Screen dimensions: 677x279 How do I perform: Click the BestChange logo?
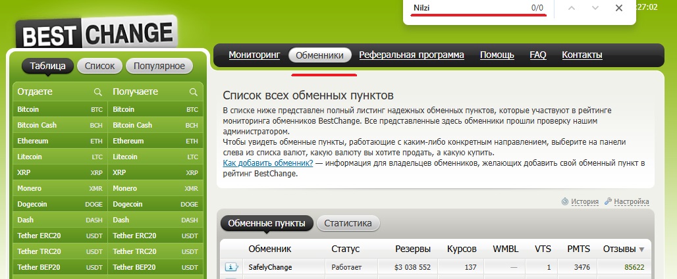pos(97,32)
